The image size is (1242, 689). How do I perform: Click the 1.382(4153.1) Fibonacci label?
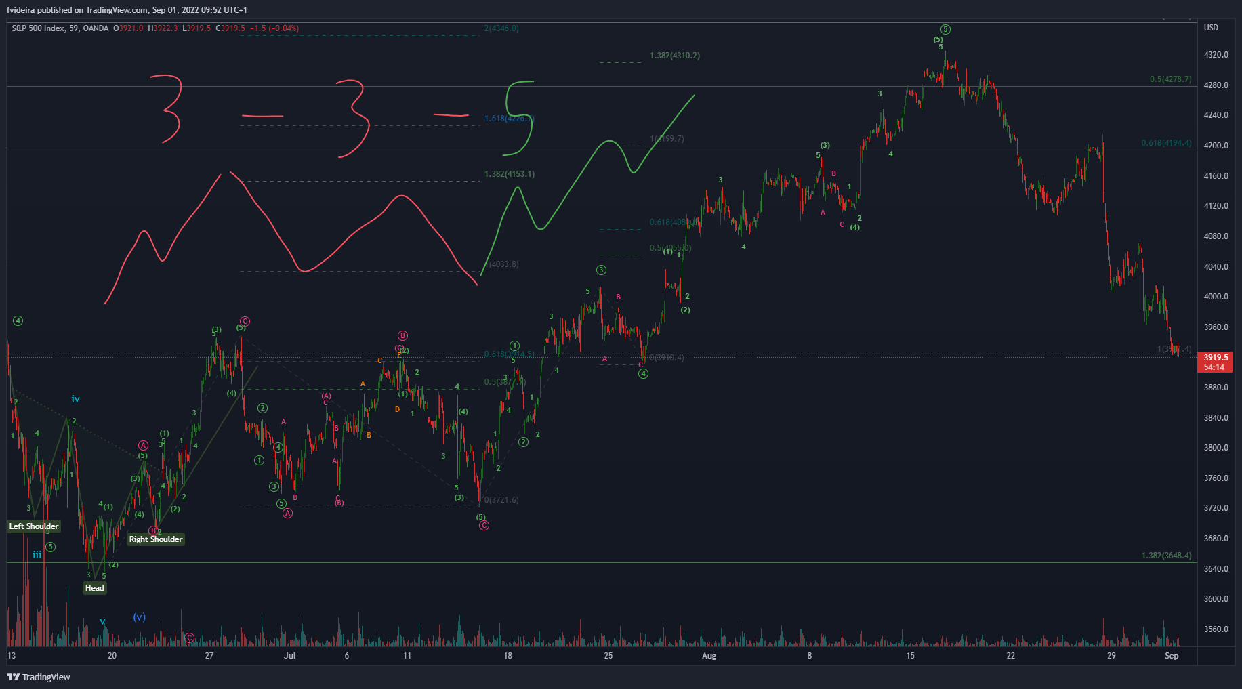pos(510,174)
